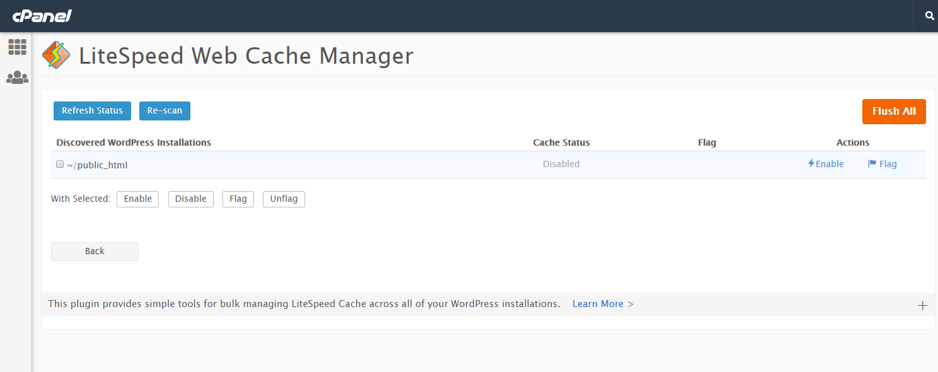
Task: Go back using the Back button
Action: pos(95,251)
